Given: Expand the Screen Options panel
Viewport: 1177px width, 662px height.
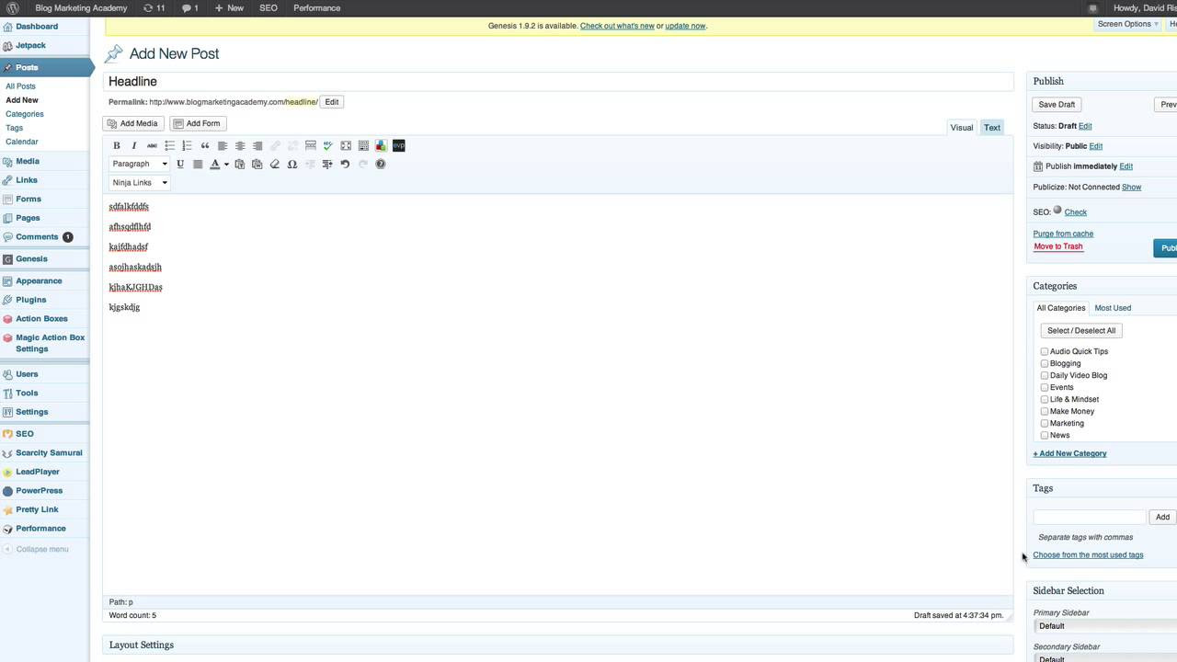Looking at the screenshot, I should (x=1128, y=24).
